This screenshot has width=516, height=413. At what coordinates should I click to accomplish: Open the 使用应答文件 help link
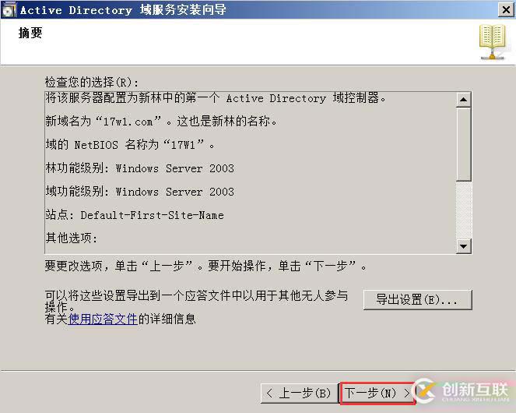point(103,319)
